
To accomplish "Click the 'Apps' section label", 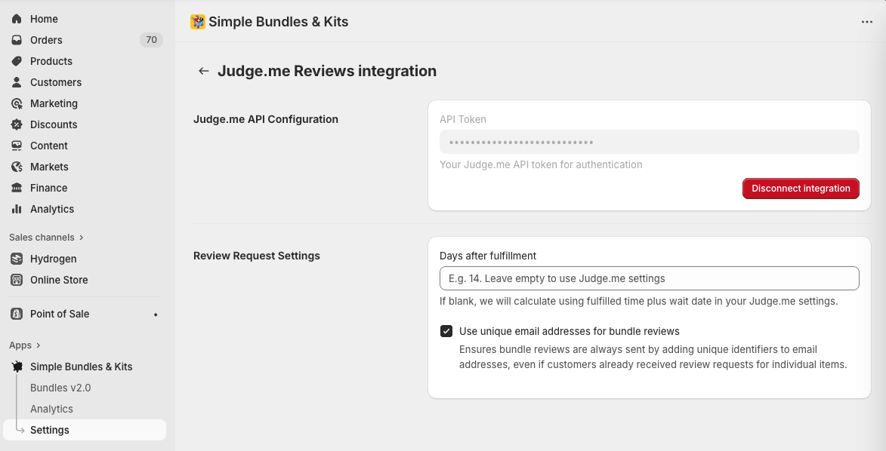I will point(20,345).
